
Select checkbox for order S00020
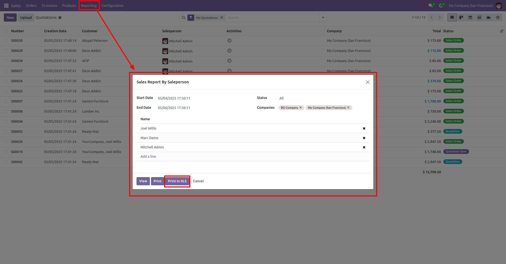[x=6, y=142]
